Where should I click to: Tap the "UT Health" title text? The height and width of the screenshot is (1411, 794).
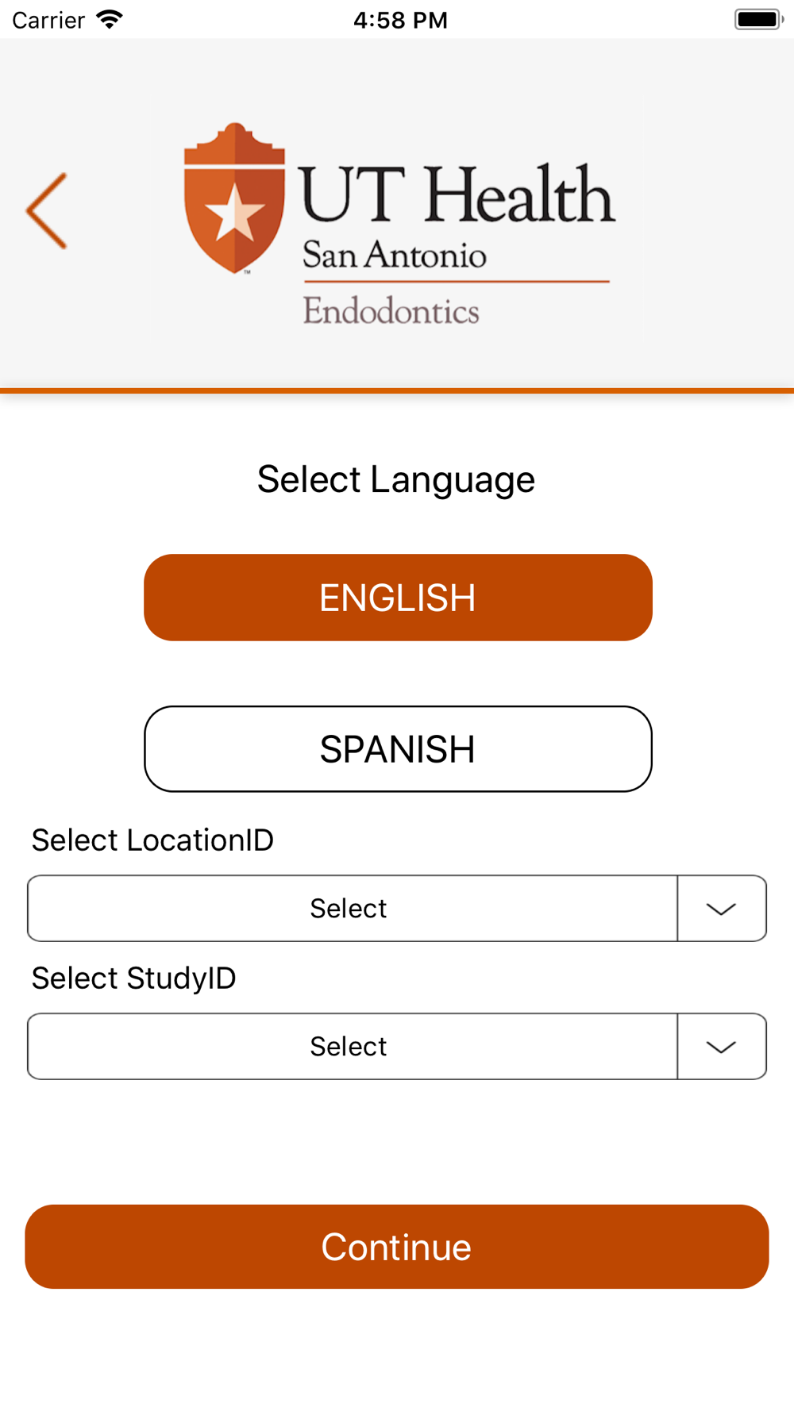[x=457, y=194]
